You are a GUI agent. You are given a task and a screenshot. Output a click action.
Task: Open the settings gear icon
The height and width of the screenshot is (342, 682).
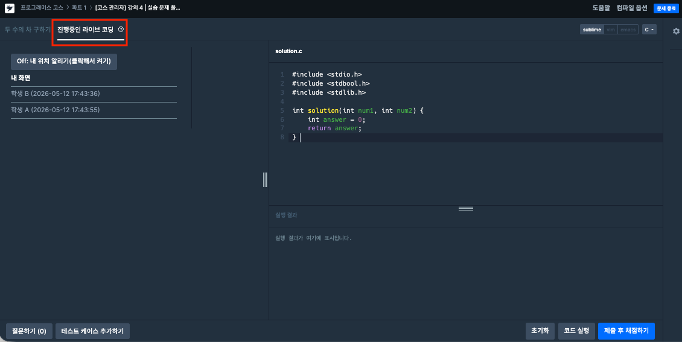tap(676, 31)
